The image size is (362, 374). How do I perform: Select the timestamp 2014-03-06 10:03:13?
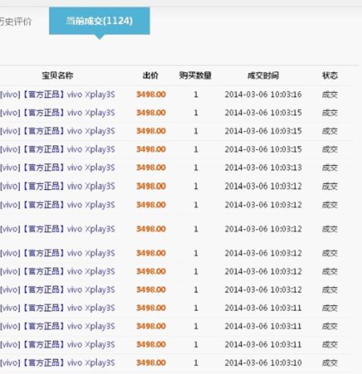pos(263,167)
